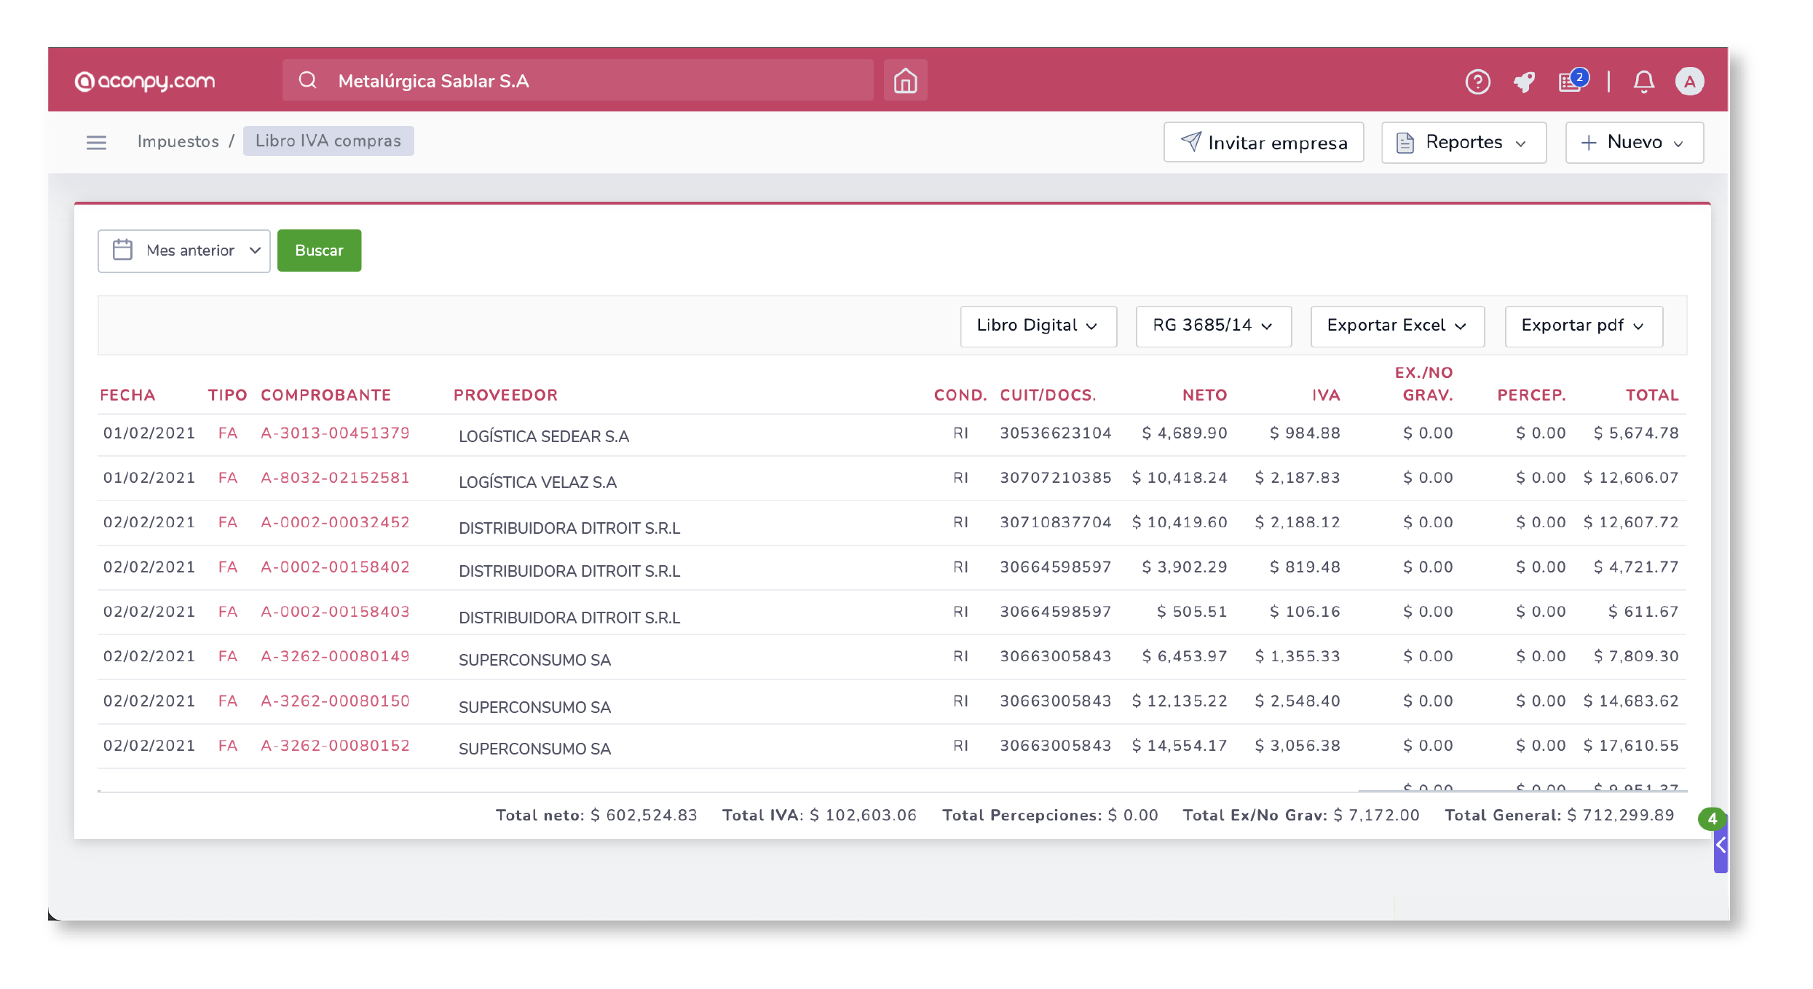1813x989 pixels.
Task: Open the Exportar Excel dropdown
Action: pyautogui.click(x=1397, y=326)
